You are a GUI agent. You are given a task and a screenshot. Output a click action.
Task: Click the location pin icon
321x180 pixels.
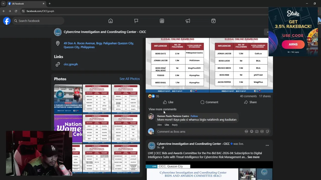click(58, 43)
